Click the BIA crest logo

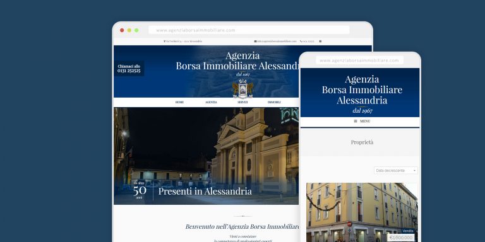(242, 88)
